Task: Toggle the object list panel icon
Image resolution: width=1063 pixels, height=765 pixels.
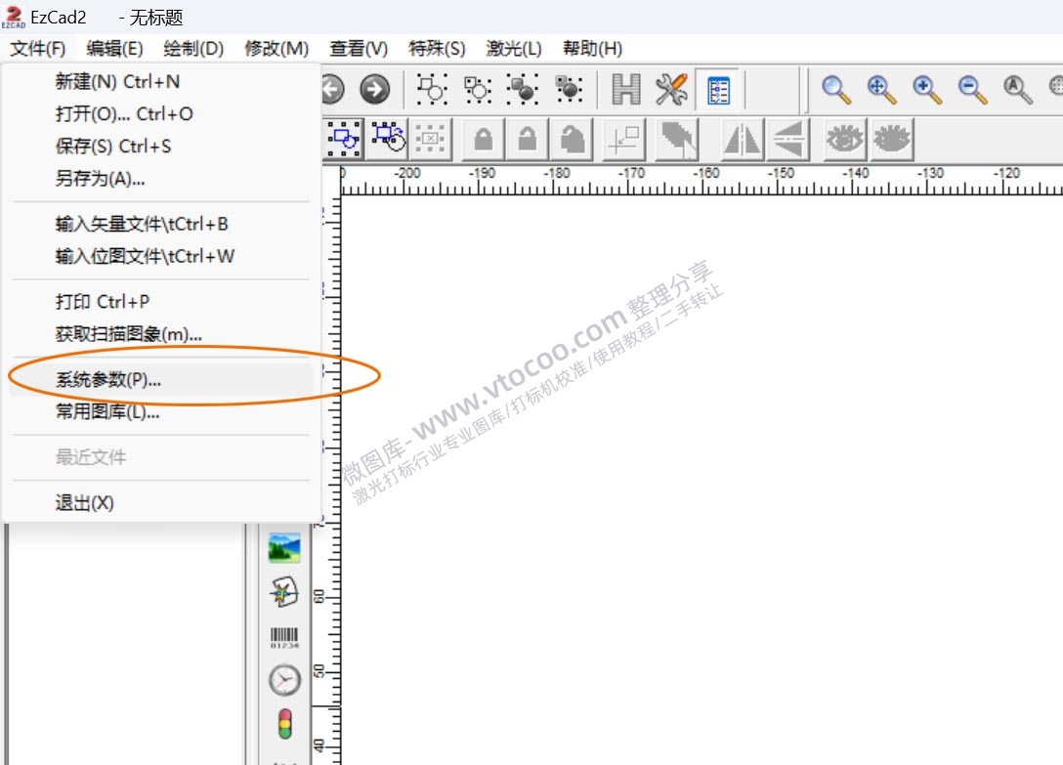Action: tap(719, 90)
